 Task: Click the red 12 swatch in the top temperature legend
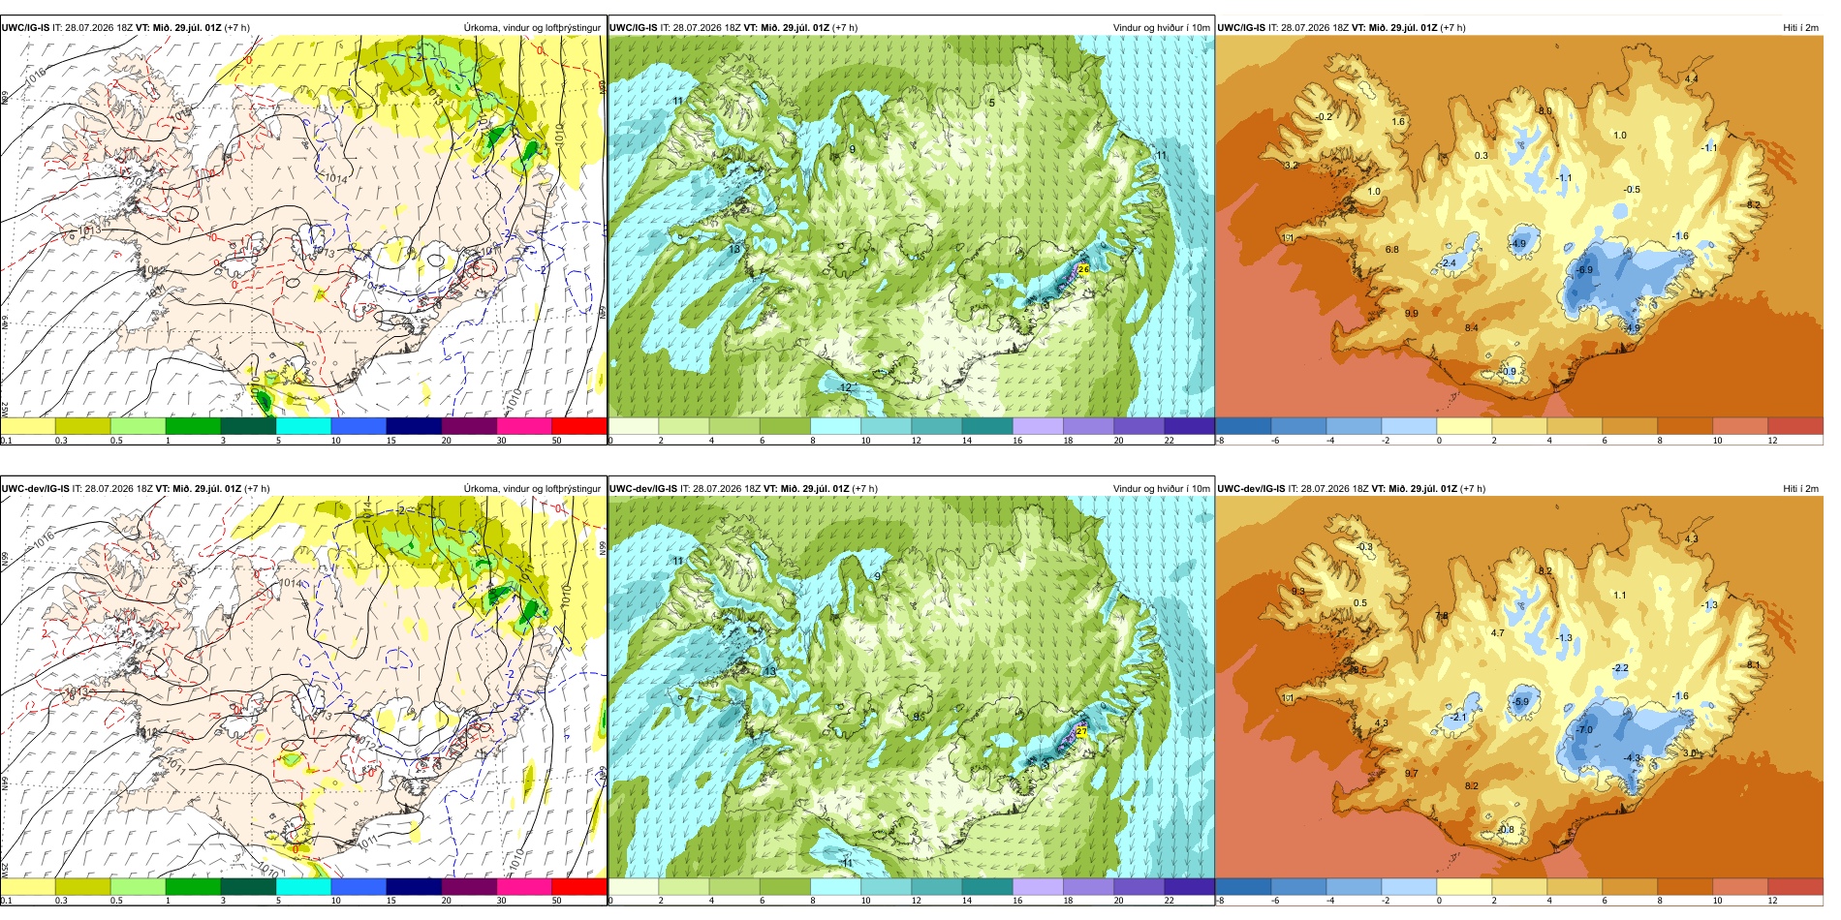(1795, 425)
